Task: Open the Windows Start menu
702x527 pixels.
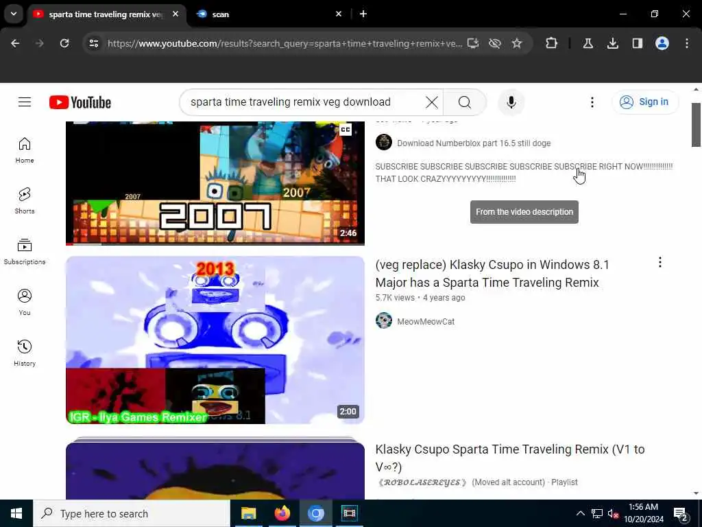Action: click(16, 513)
